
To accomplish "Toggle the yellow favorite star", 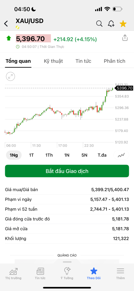I will (x=123, y=24).
